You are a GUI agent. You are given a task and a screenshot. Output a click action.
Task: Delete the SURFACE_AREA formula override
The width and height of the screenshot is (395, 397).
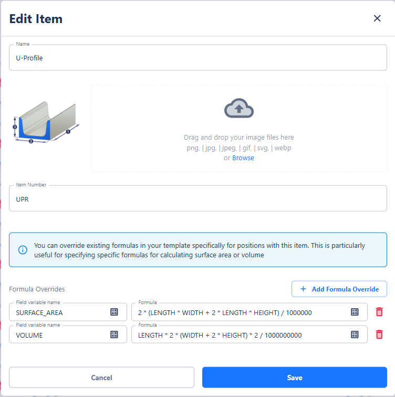(x=379, y=312)
